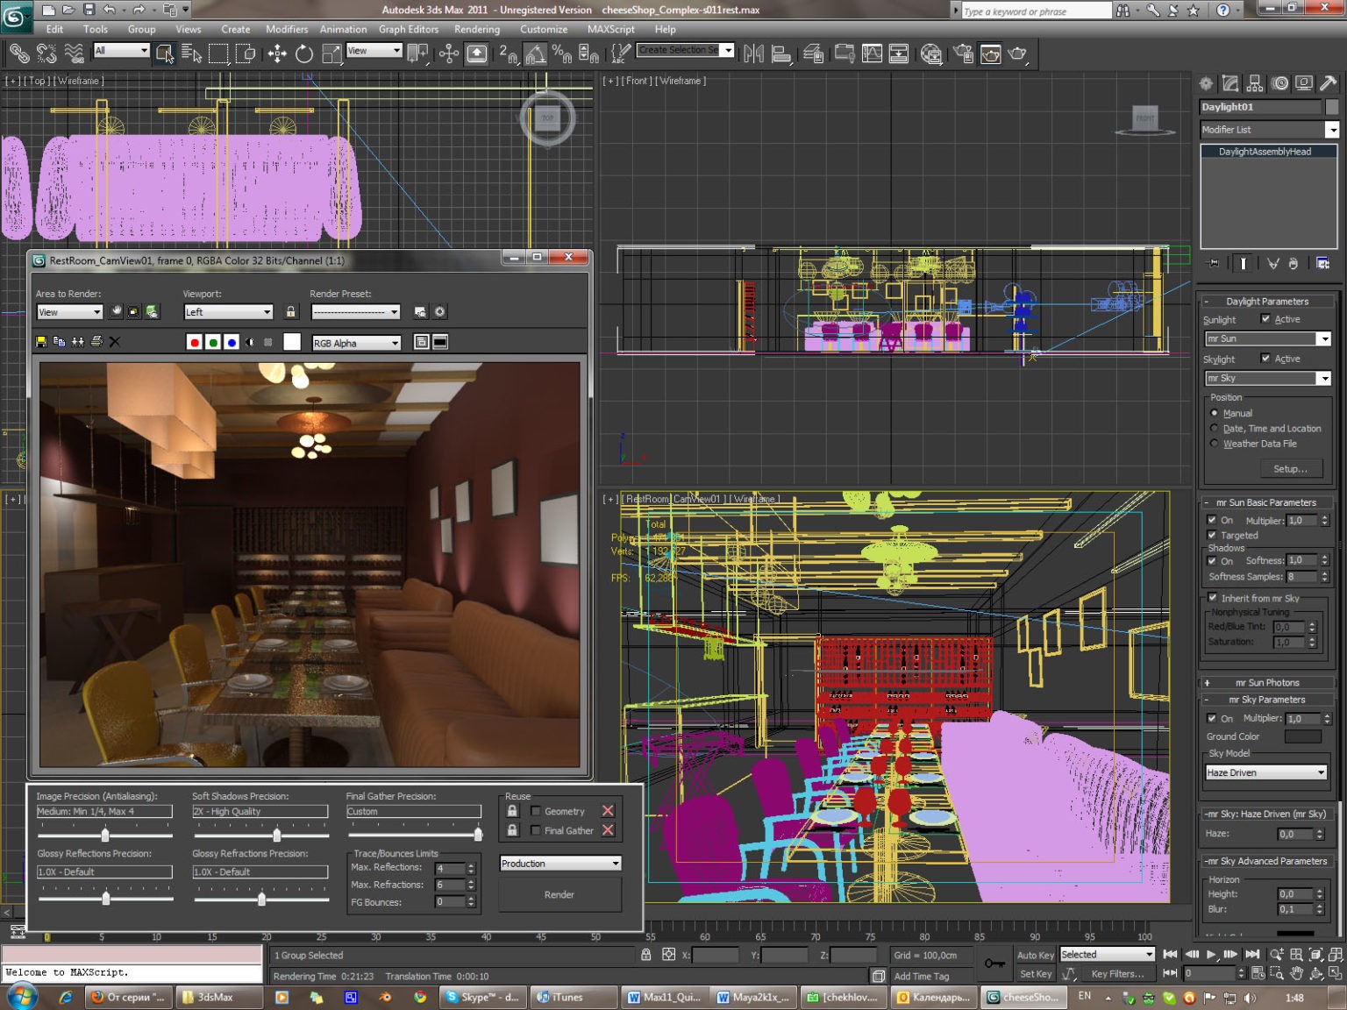
Task: Click the Mirror tool icon
Action: pos(753,54)
